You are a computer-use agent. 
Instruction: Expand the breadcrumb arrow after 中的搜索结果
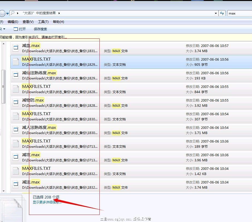click(59, 13)
